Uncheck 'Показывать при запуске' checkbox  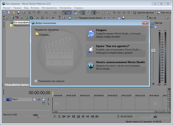[36, 81]
